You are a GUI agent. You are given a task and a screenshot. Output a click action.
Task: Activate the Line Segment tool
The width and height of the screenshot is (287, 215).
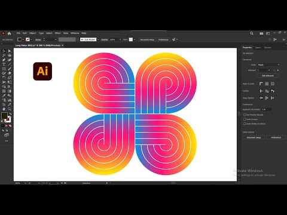[10, 64]
